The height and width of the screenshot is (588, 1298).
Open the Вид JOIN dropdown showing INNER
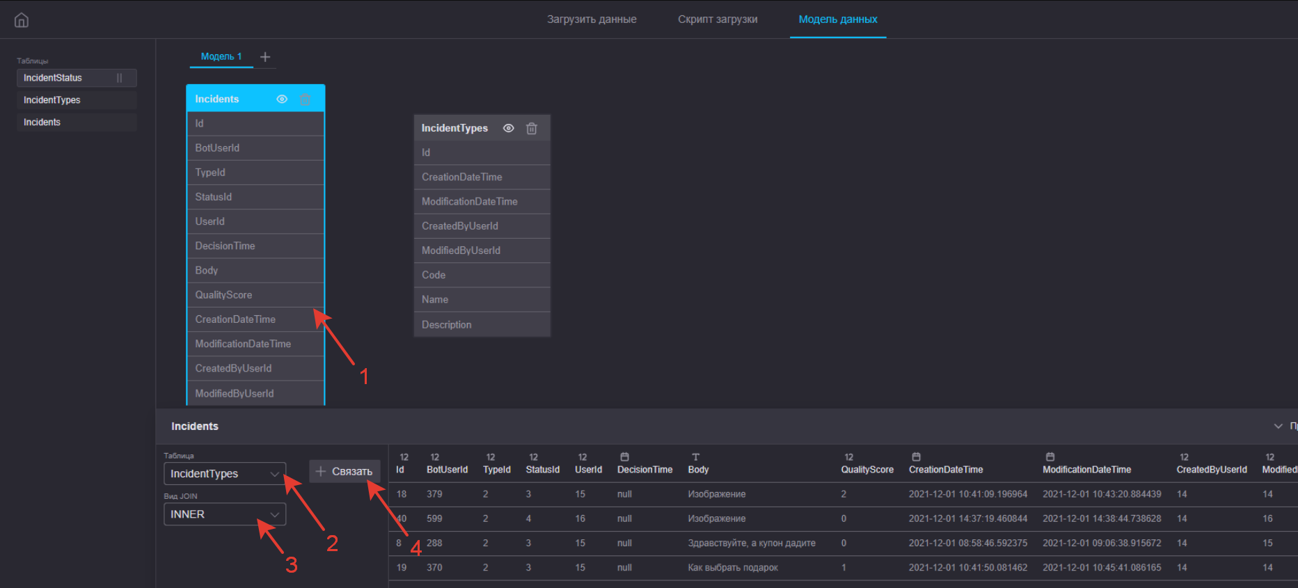[x=225, y=514]
